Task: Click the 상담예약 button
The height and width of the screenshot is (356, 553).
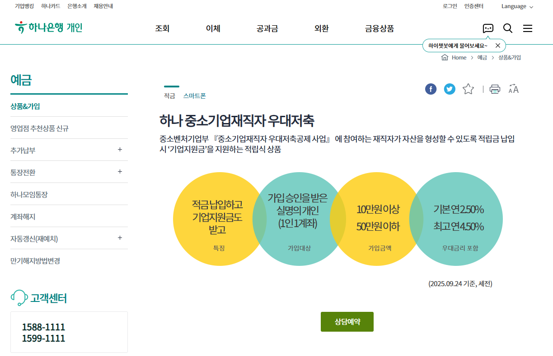Action: (347, 321)
